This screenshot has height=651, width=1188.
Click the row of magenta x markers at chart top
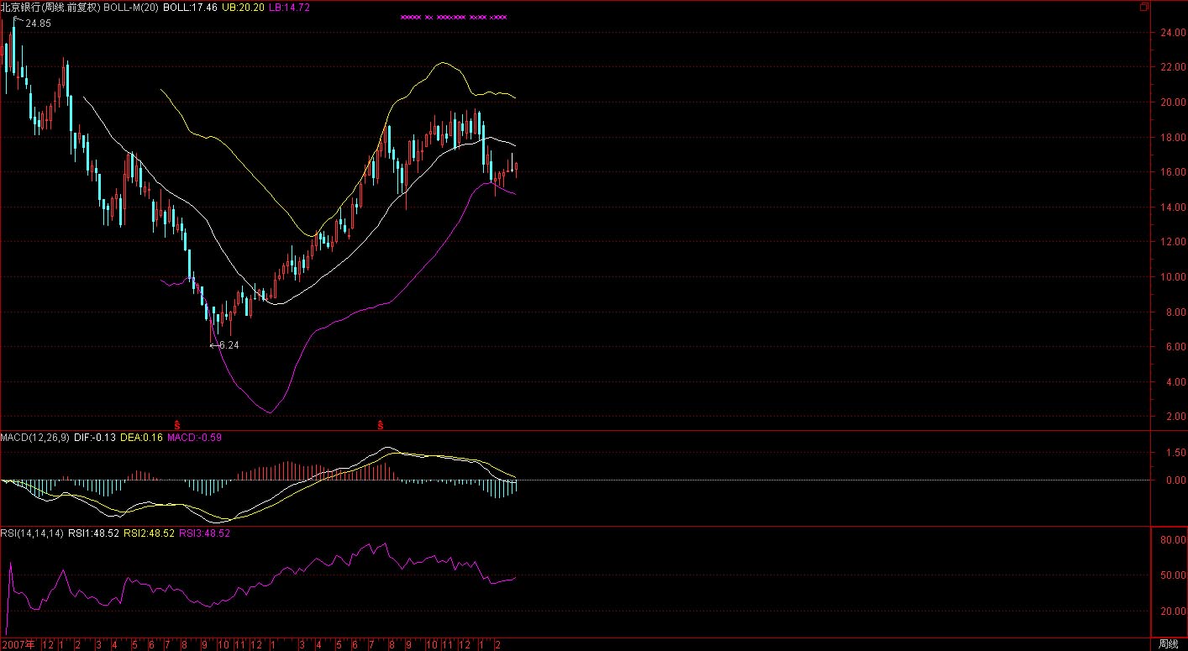[454, 17]
